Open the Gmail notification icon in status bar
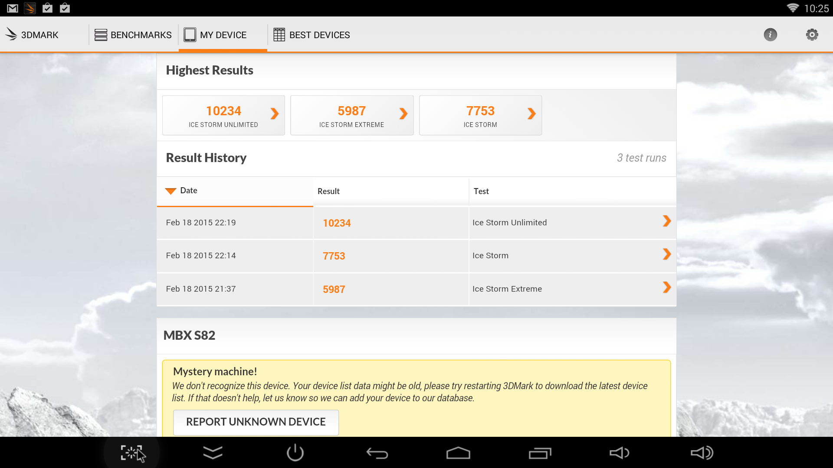Screen dimensions: 833x468 point(13,8)
